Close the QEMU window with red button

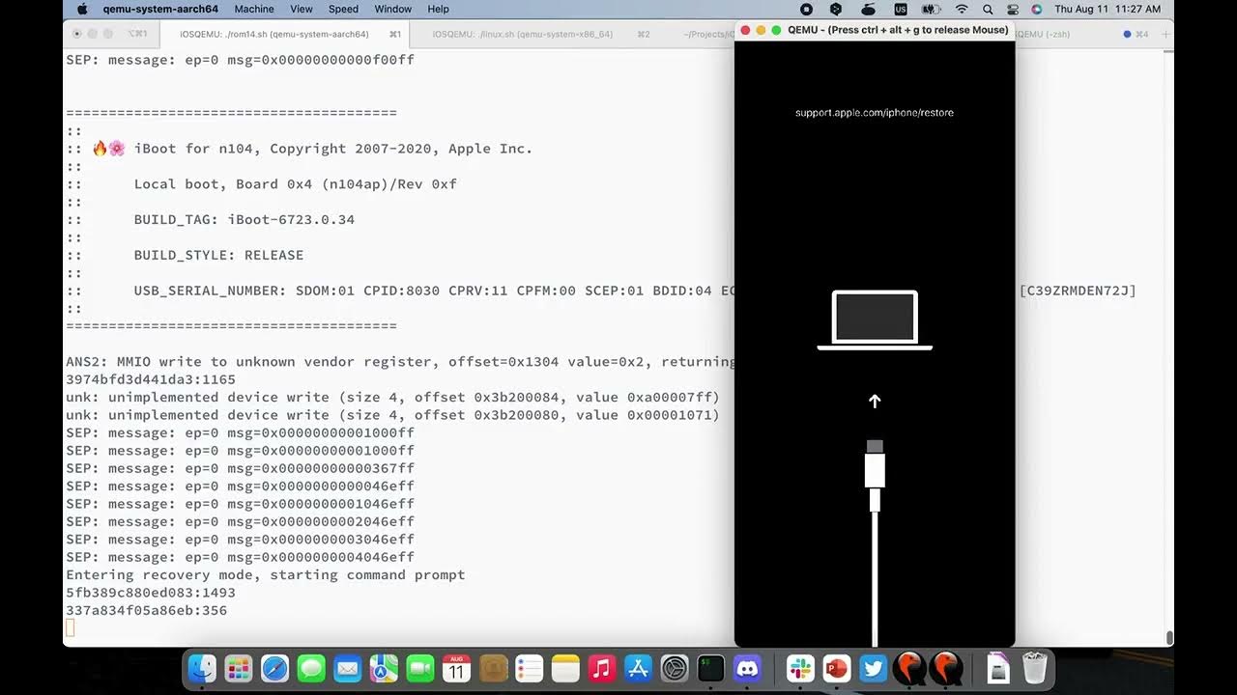(745, 30)
